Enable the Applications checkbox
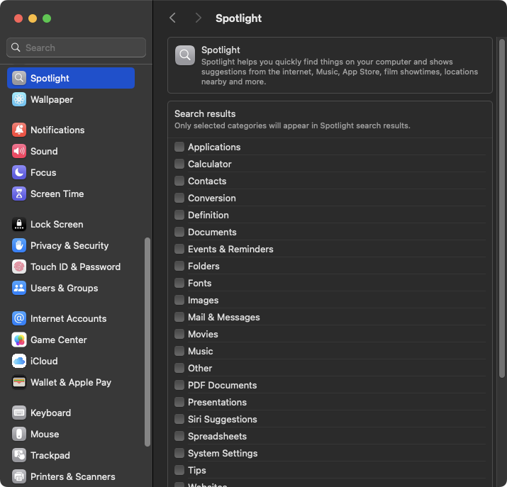 coord(179,147)
